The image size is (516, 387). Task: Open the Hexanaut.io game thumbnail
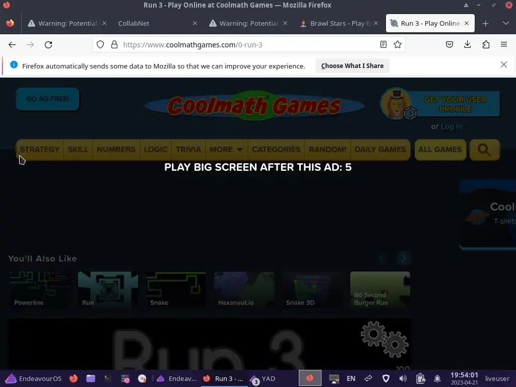[x=244, y=290]
